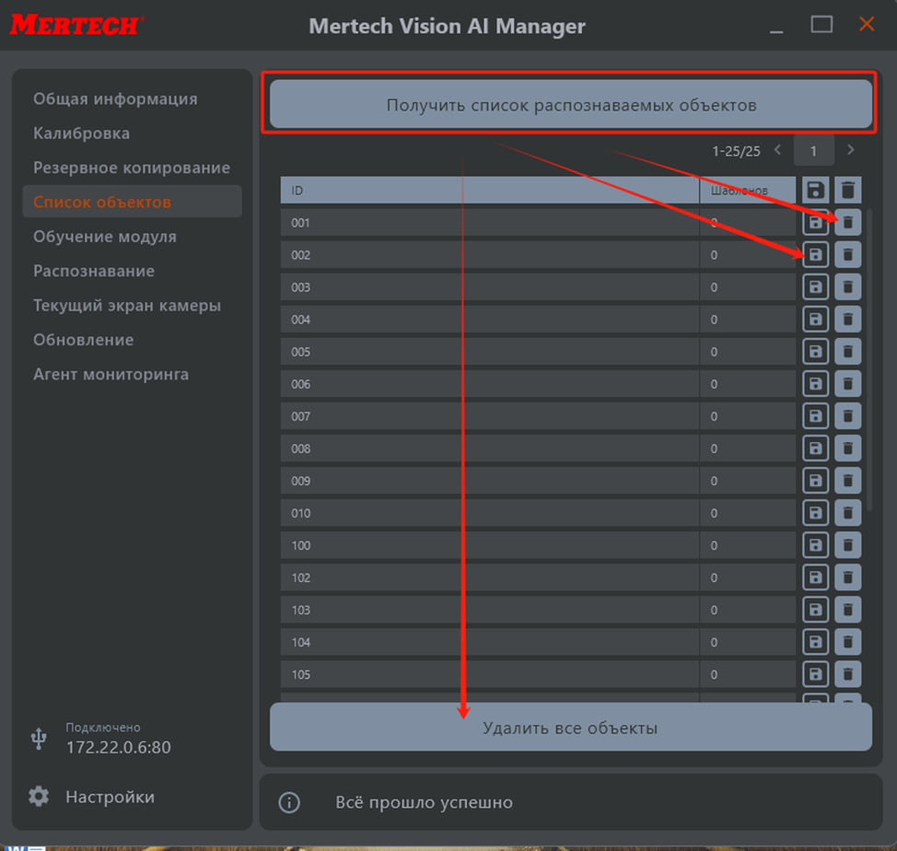Open the Калибровка section

pyautogui.click(x=81, y=134)
